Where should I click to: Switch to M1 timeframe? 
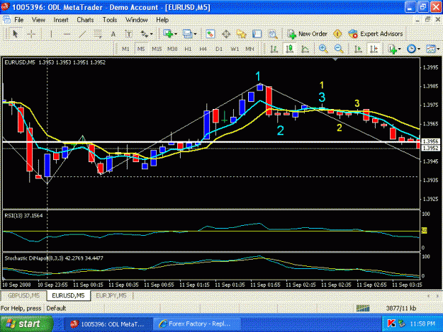click(x=125, y=49)
